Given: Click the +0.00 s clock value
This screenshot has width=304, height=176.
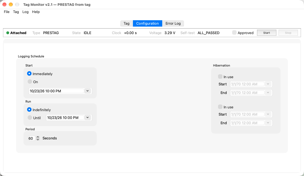Looking at the screenshot, I should [130, 33].
